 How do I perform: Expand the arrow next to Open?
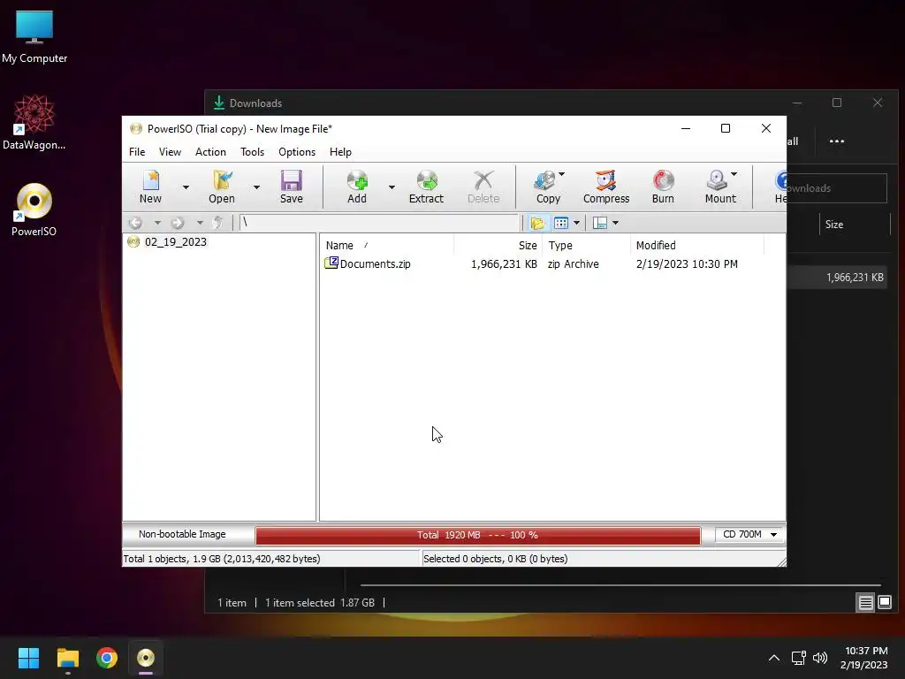256,187
